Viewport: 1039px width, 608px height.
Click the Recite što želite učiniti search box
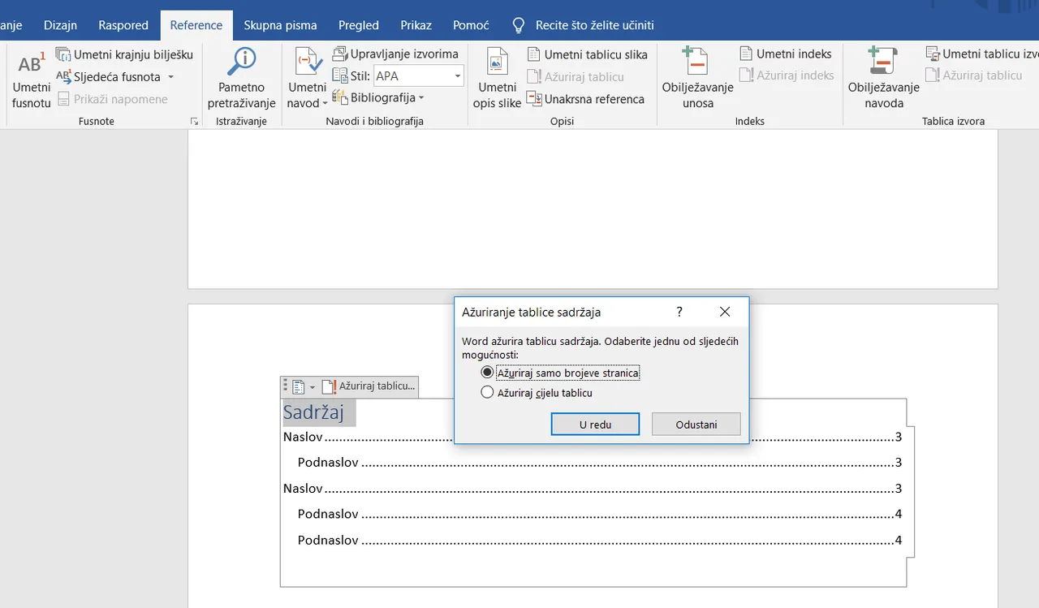point(583,25)
